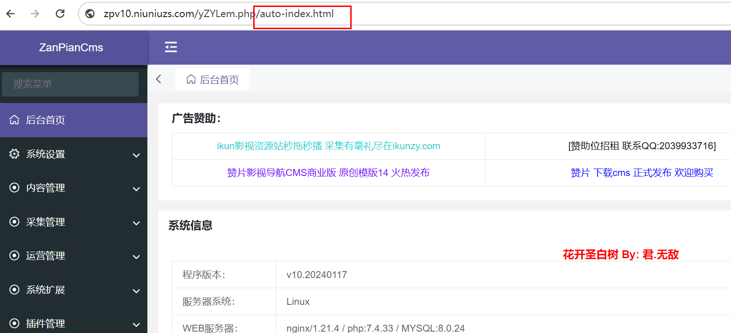The width and height of the screenshot is (731, 333).
Task: Click the gear icon next to 系统设置
Action: coord(14,154)
